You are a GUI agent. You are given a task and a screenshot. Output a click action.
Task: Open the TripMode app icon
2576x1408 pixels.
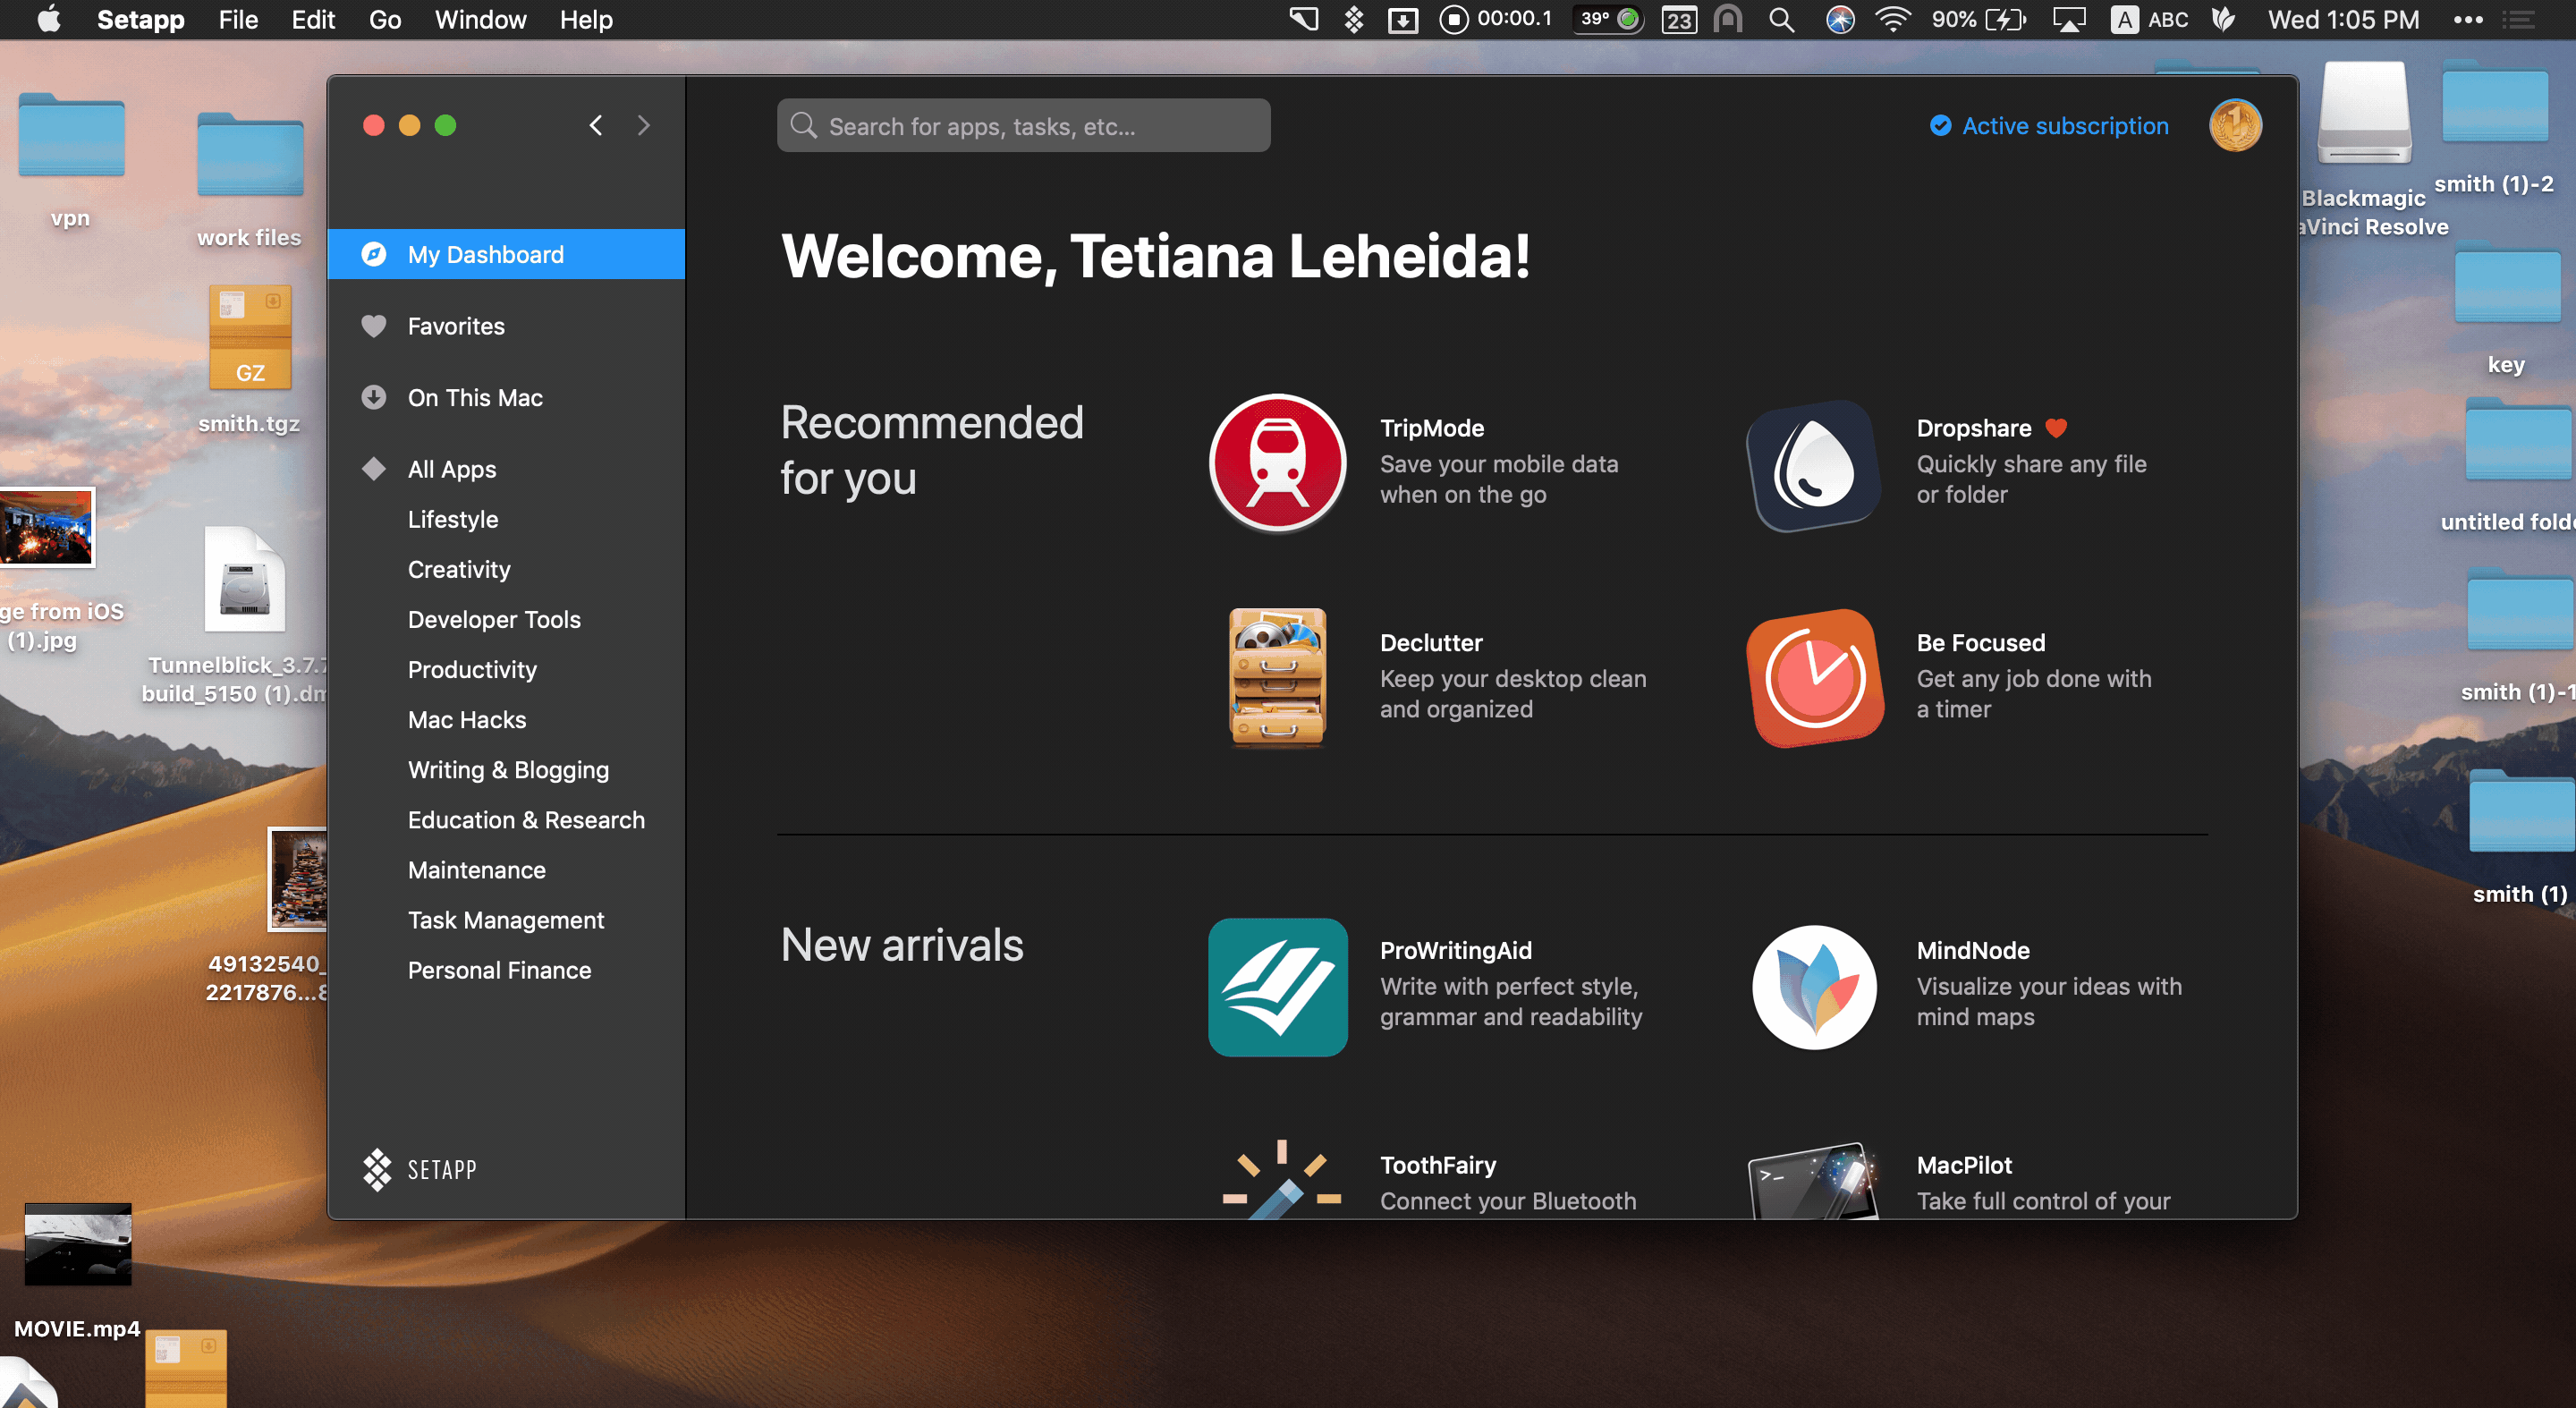1277,462
